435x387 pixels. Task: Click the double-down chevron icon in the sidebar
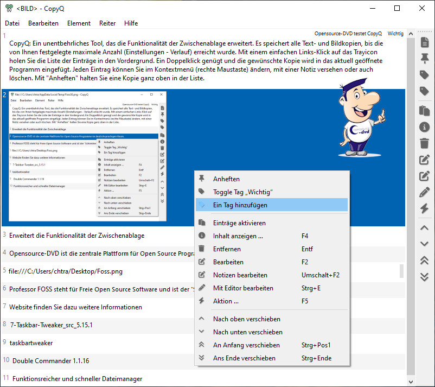[x=425, y=277]
